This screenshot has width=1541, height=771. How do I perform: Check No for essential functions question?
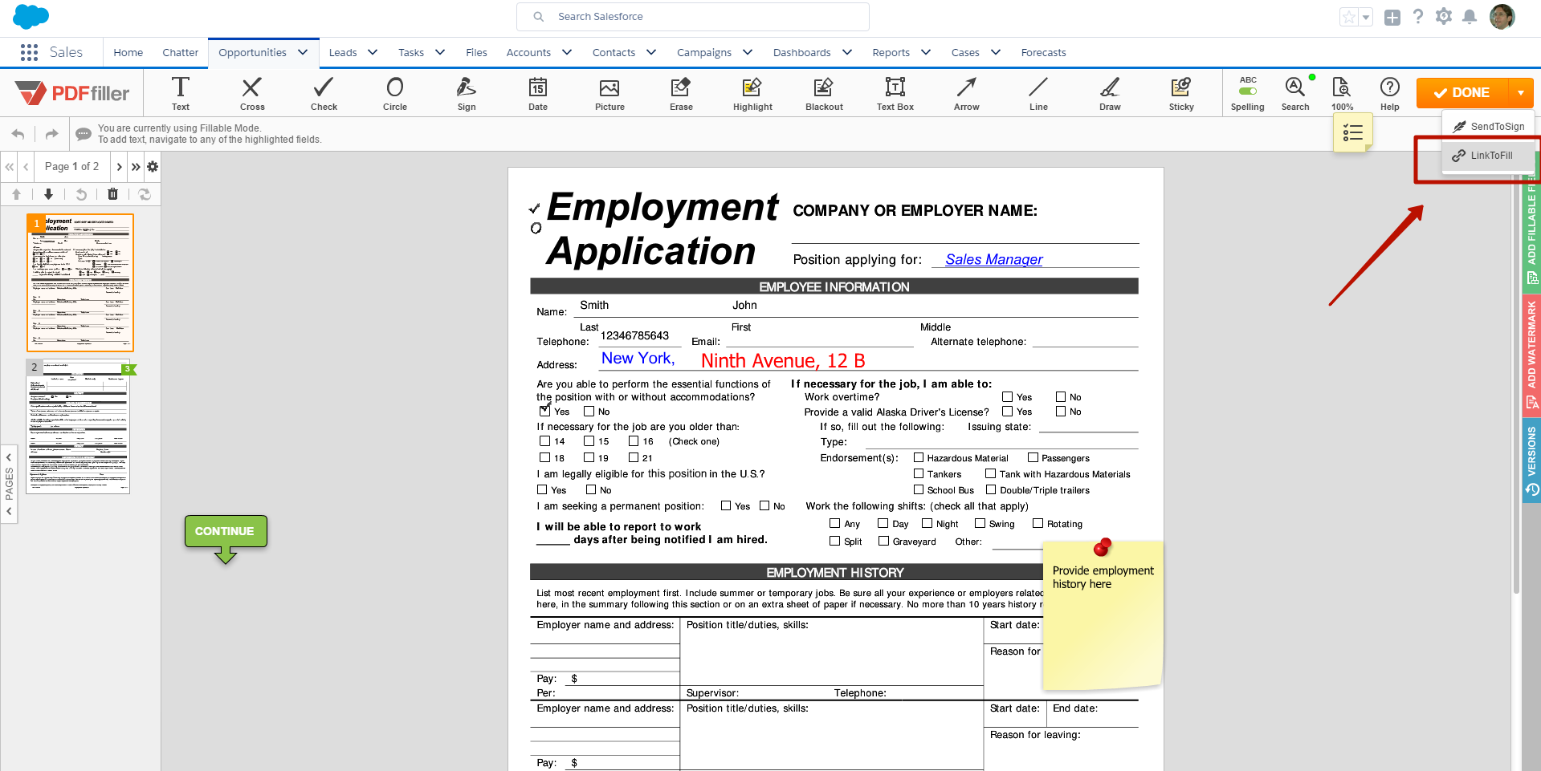(589, 411)
